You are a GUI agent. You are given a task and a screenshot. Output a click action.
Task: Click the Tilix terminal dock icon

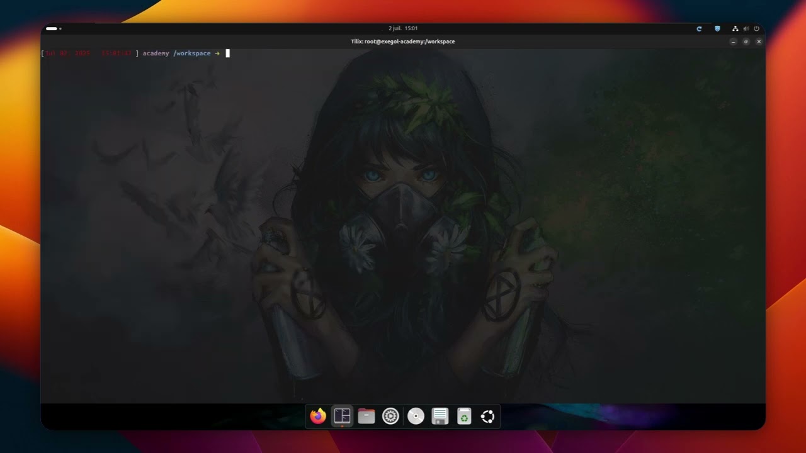point(342,416)
